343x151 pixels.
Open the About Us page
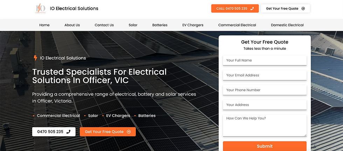click(72, 25)
